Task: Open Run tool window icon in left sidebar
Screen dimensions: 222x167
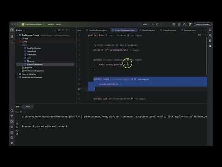Action: [x=12, y=122]
